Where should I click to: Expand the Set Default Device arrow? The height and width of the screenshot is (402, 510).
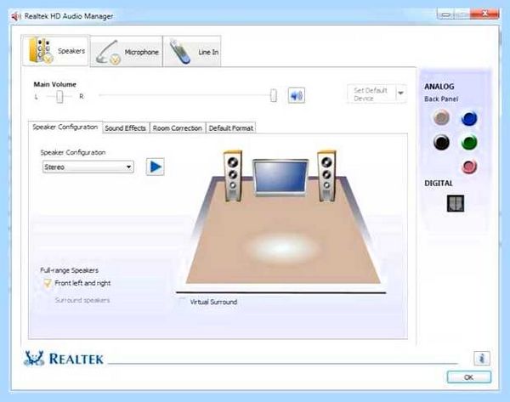tap(400, 93)
